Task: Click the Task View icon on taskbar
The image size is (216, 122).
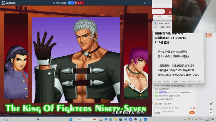Action: tap(100, 119)
